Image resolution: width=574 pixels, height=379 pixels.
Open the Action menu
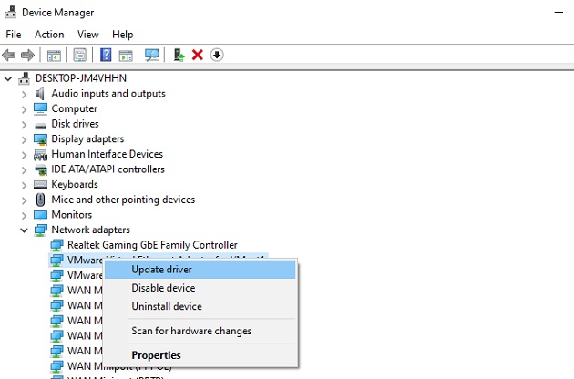coord(49,35)
